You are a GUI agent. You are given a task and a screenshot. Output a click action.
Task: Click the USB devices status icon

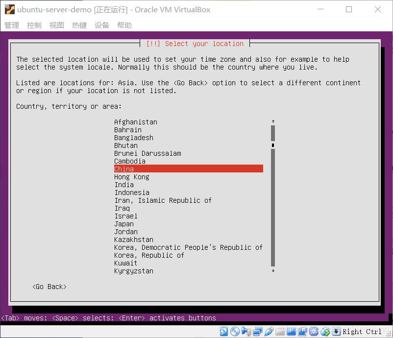coord(269,331)
